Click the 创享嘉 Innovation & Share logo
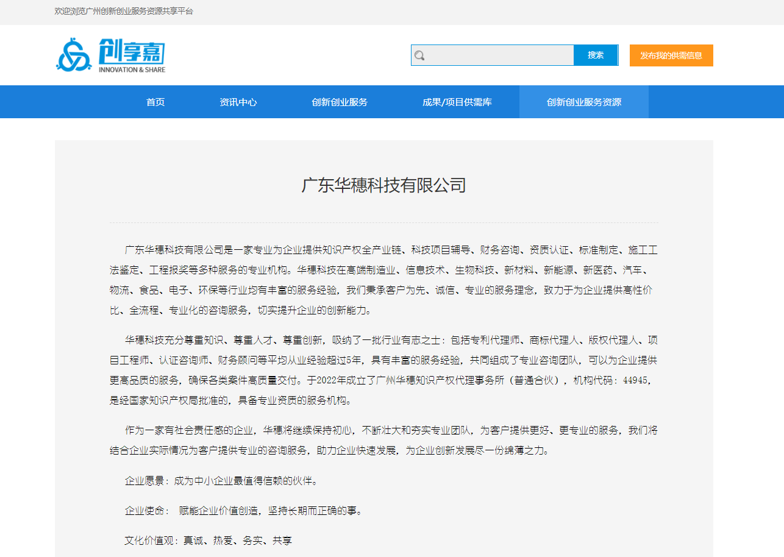This screenshot has width=784, height=557. pos(110,55)
